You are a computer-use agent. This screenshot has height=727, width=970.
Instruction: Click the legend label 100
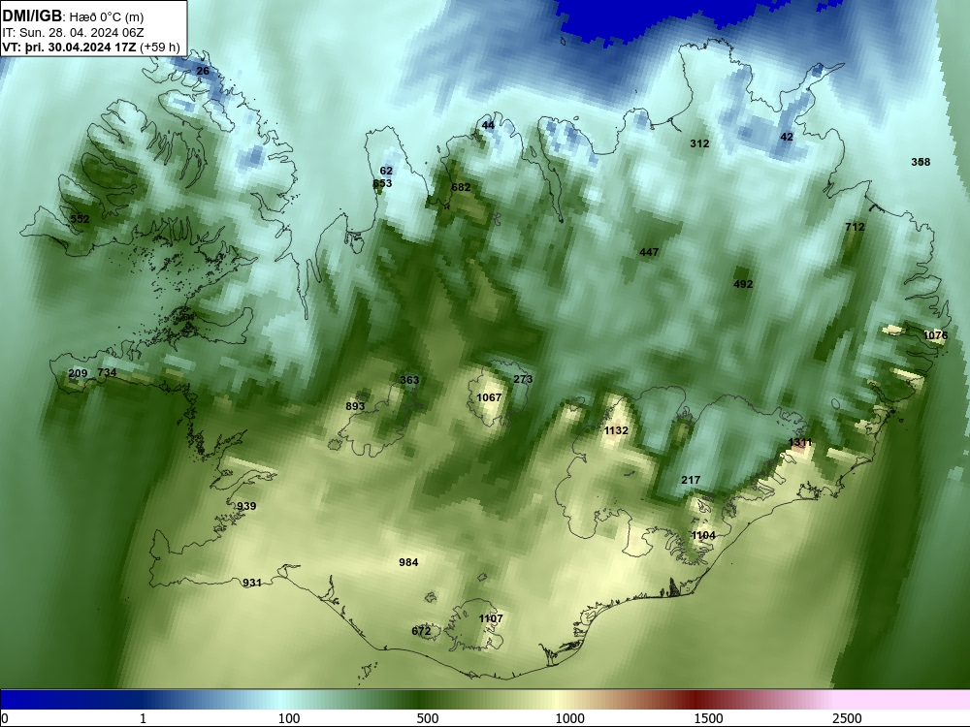(289, 718)
